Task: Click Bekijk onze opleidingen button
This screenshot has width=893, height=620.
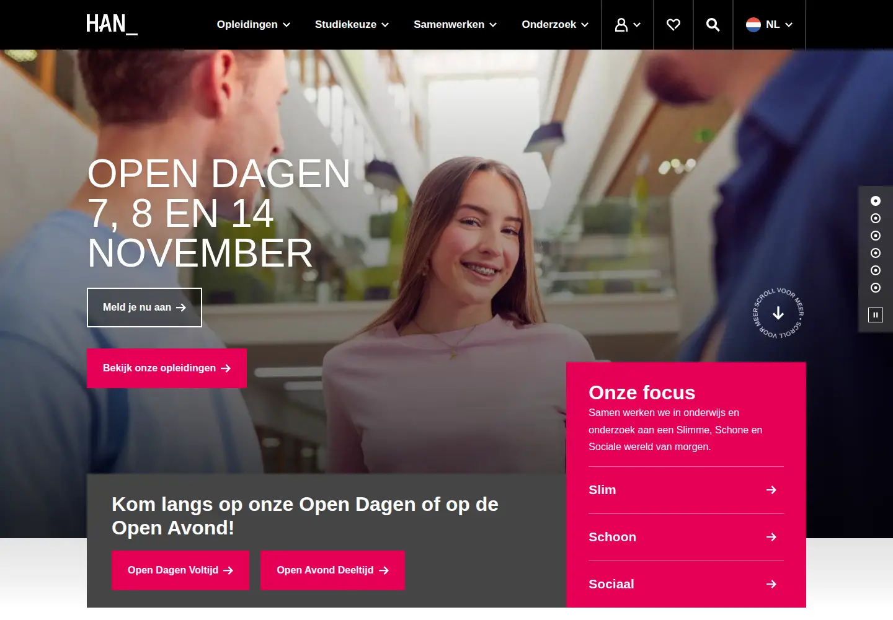Action: pos(167,368)
